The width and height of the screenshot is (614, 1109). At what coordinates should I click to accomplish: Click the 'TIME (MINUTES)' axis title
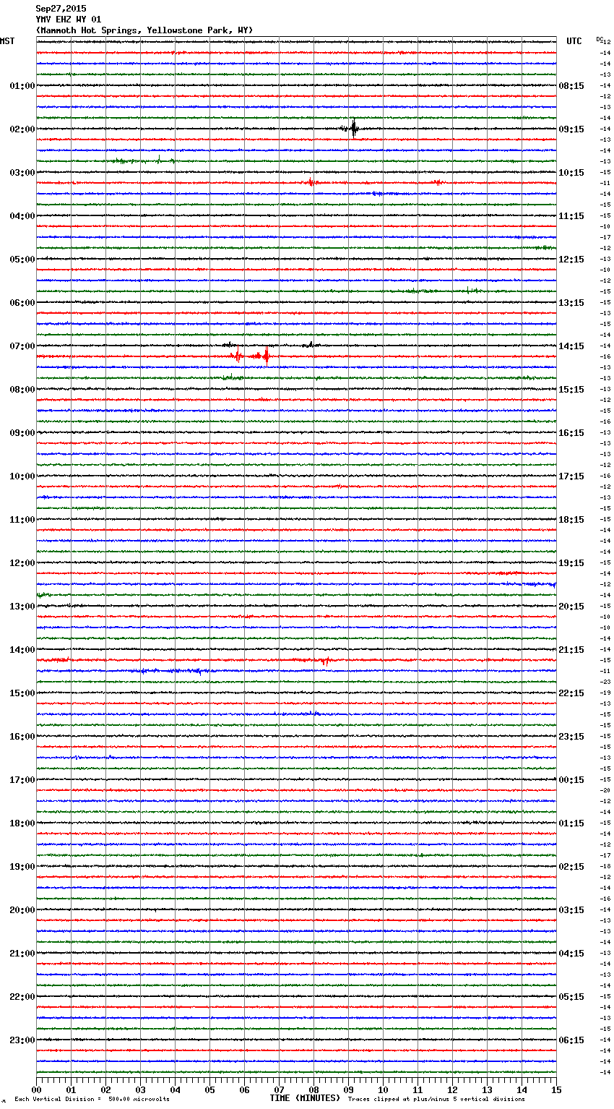tap(305, 1098)
